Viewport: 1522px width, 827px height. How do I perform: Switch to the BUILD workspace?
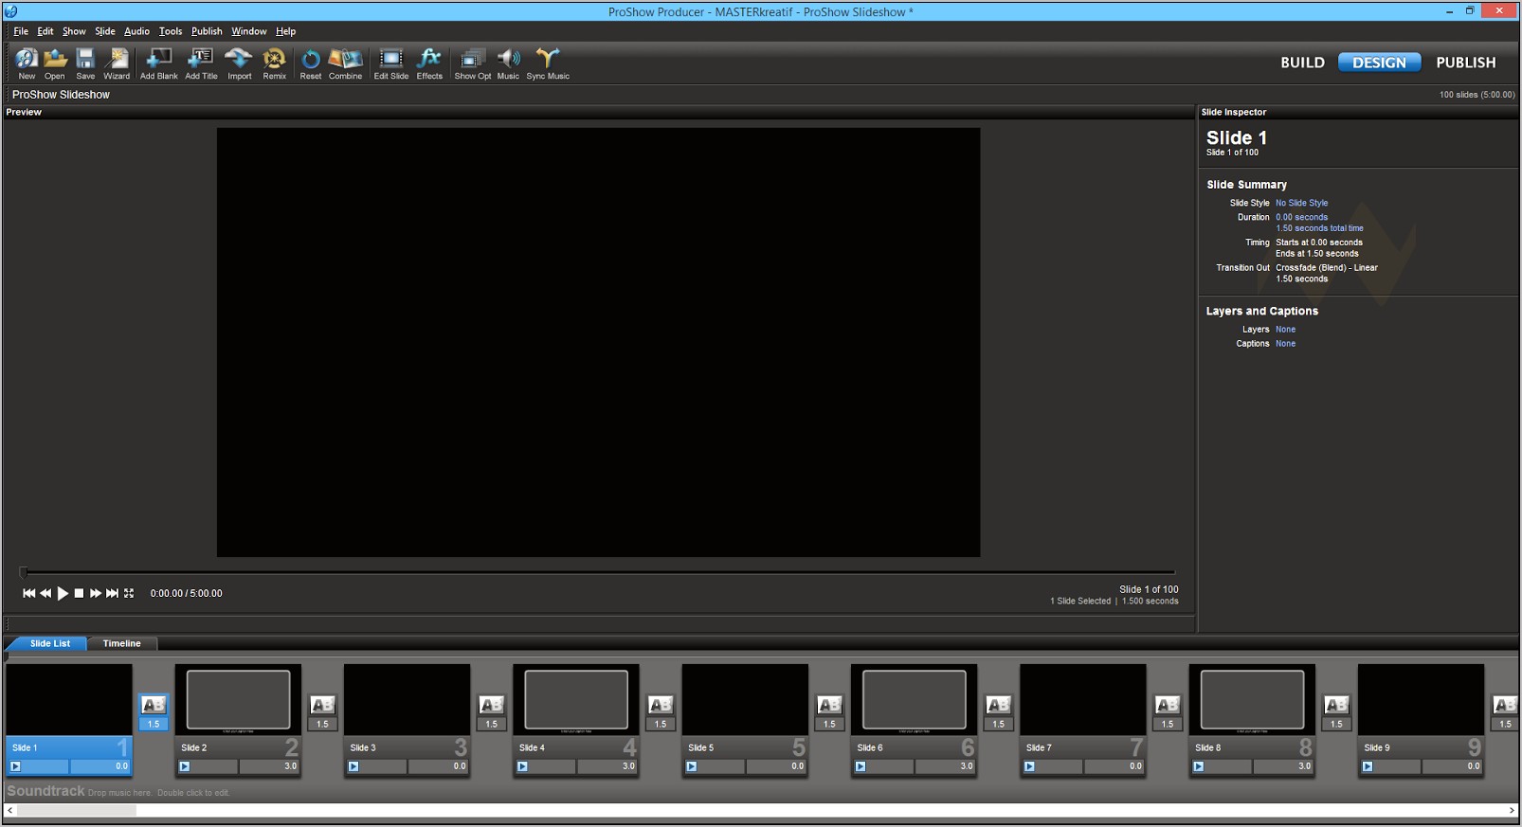click(x=1302, y=63)
